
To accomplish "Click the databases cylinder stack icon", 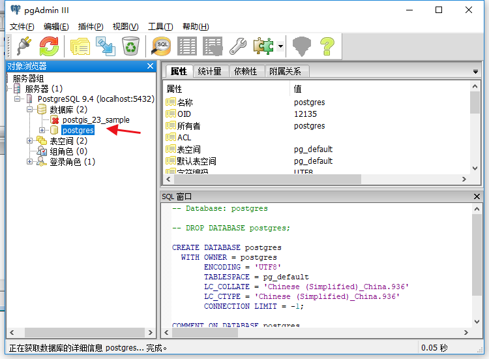I will point(42,109).
